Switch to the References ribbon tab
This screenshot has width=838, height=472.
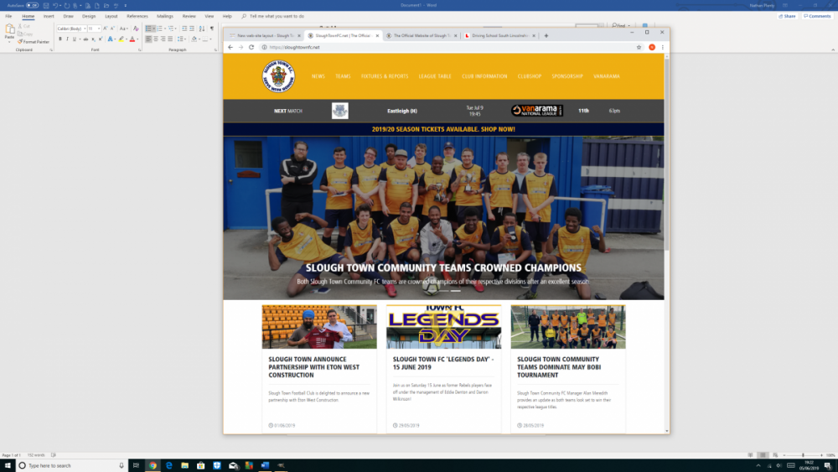pyautogui.click(x=137, y=16)
